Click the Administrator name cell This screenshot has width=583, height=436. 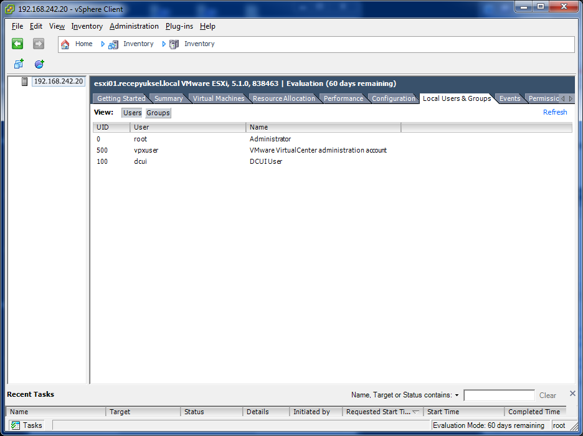(270, 139)
